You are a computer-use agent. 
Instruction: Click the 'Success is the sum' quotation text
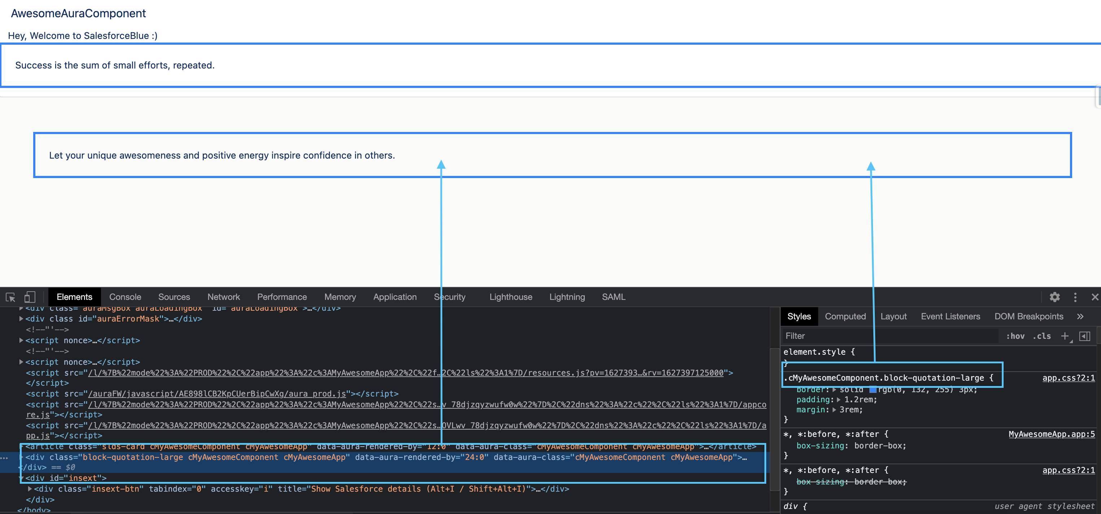pos(115,65)
